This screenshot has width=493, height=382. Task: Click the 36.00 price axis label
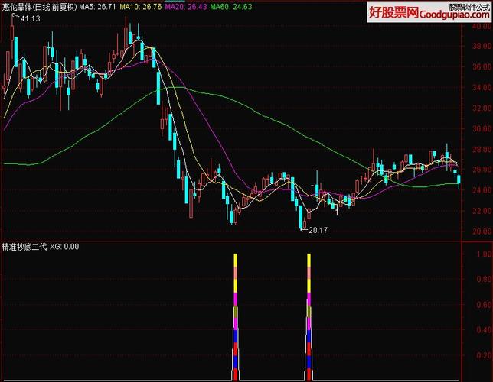pyautogui.click(x=482, y=67)
